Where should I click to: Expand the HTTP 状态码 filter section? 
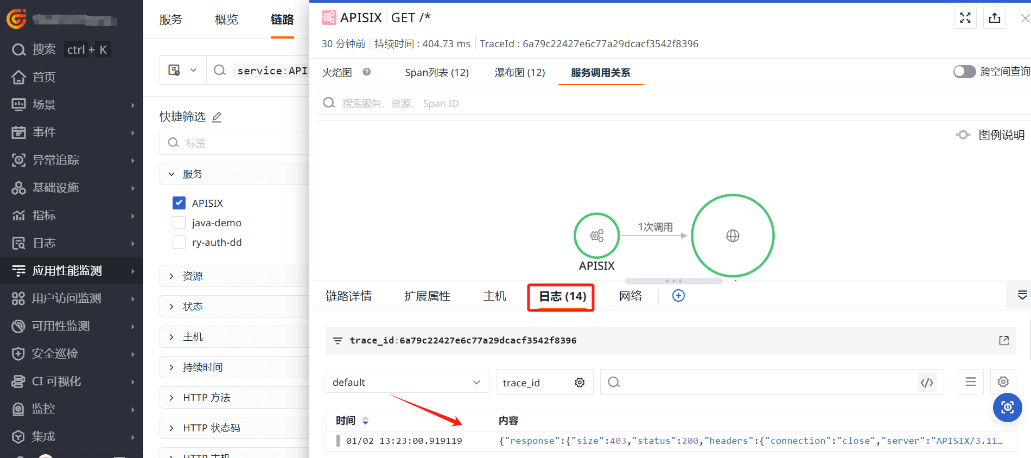[234, 428]
